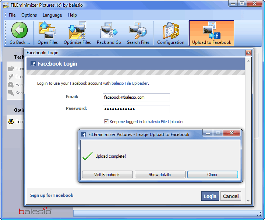The width and height of the screenshot is (265, 220).
Task: Click the blue Login button
Action: [210, 196]
